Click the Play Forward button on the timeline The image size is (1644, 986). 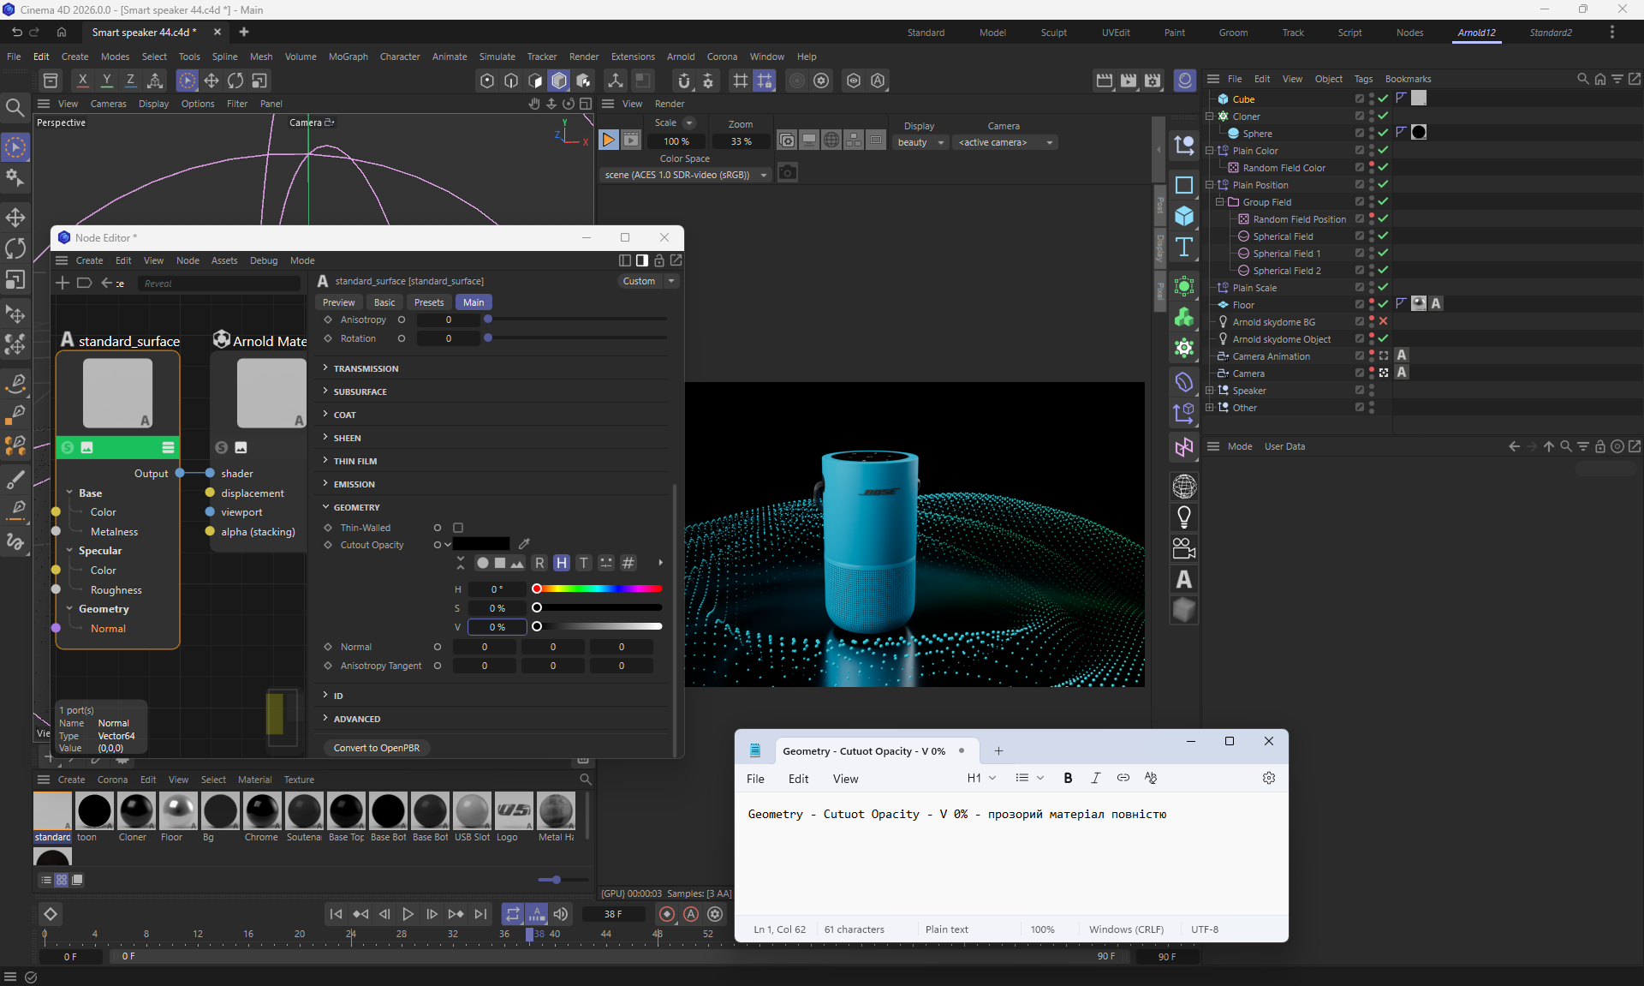[408, 914]
